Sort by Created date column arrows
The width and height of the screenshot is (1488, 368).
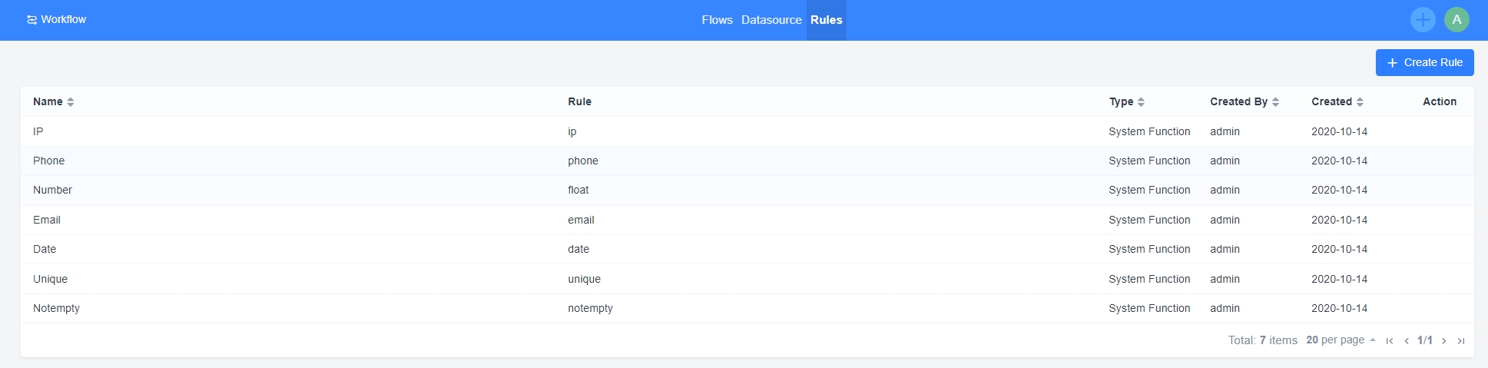[x=1360, y=102]
